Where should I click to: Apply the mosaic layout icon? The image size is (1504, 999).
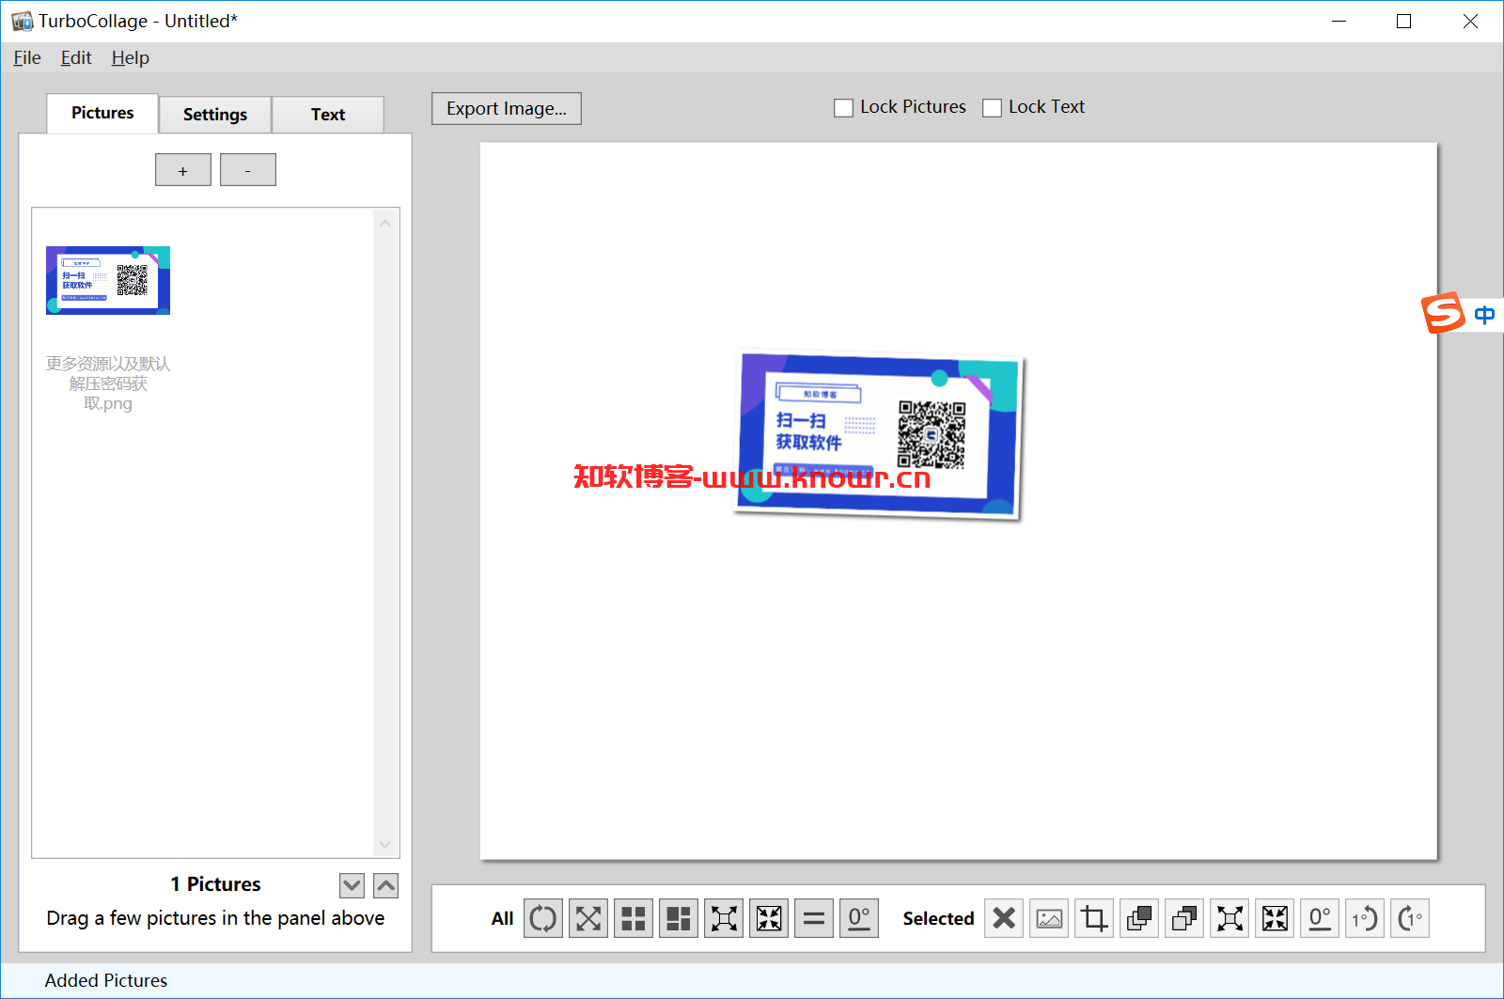coord(679,918)
